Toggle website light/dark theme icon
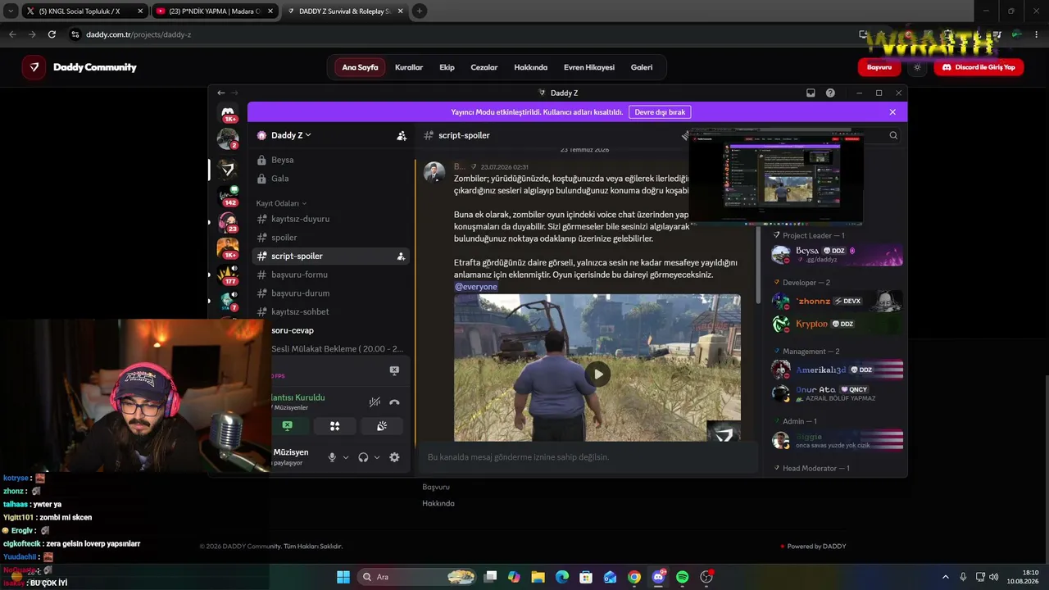The image size is (1049, 590). pos(917,67)
